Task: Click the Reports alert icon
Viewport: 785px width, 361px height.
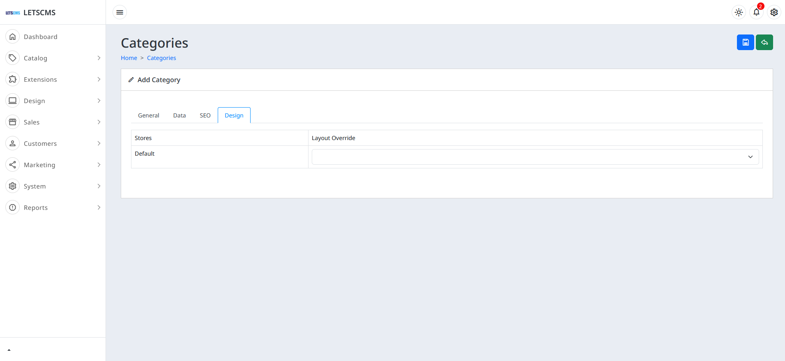Action: pyautogui.click(x=13, y=207)
